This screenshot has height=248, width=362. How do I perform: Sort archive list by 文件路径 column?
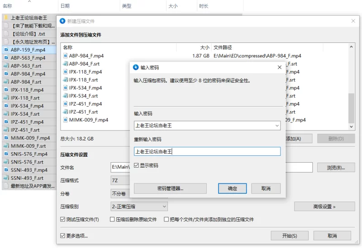(x=223, y=47)
